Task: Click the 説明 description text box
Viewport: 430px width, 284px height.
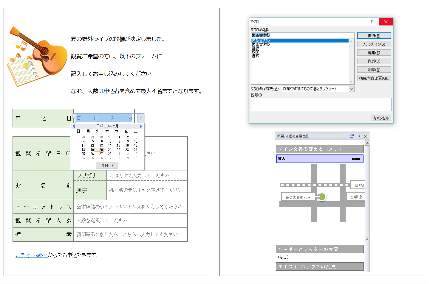Action: tap(321, 104)
